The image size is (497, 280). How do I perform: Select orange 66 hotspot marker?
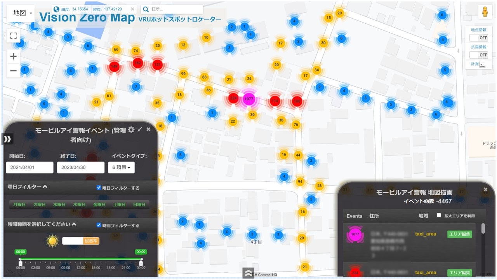[116, 49]
